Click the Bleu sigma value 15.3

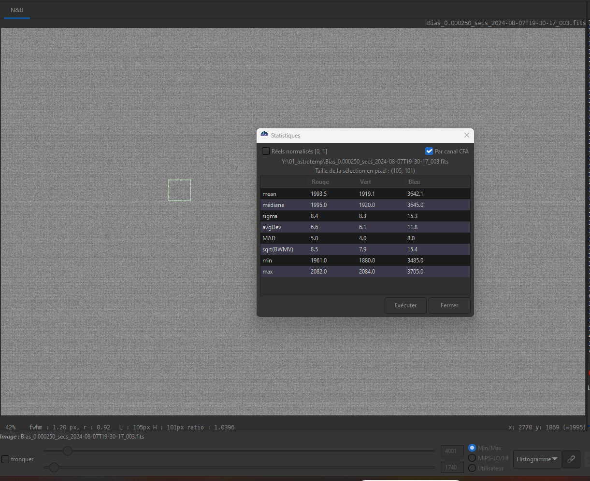pyautogui.click(x=412, y=216)
